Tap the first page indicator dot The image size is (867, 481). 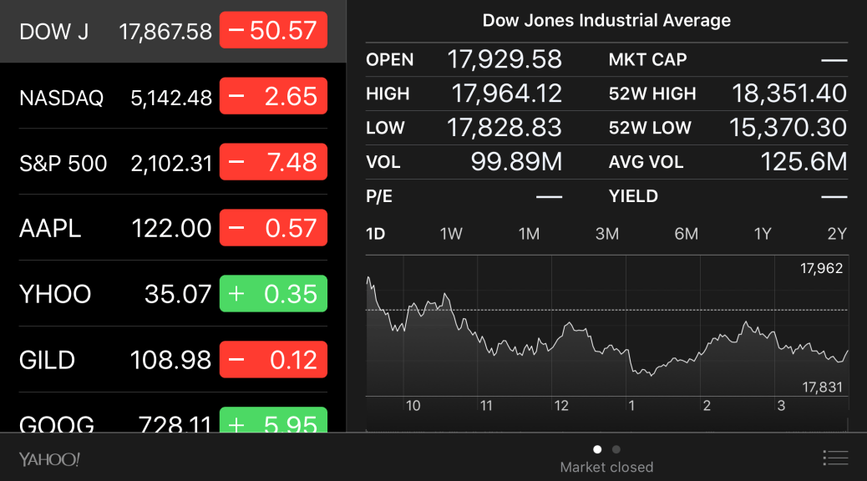point(597,449)
